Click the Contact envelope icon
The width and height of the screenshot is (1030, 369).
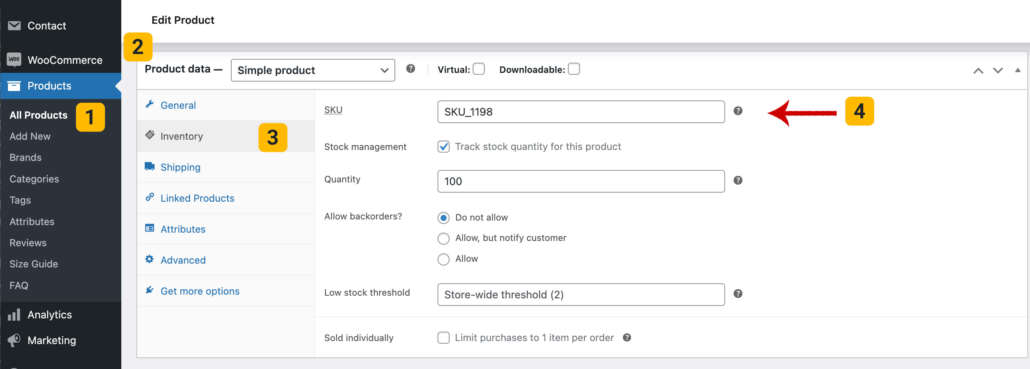14,26
